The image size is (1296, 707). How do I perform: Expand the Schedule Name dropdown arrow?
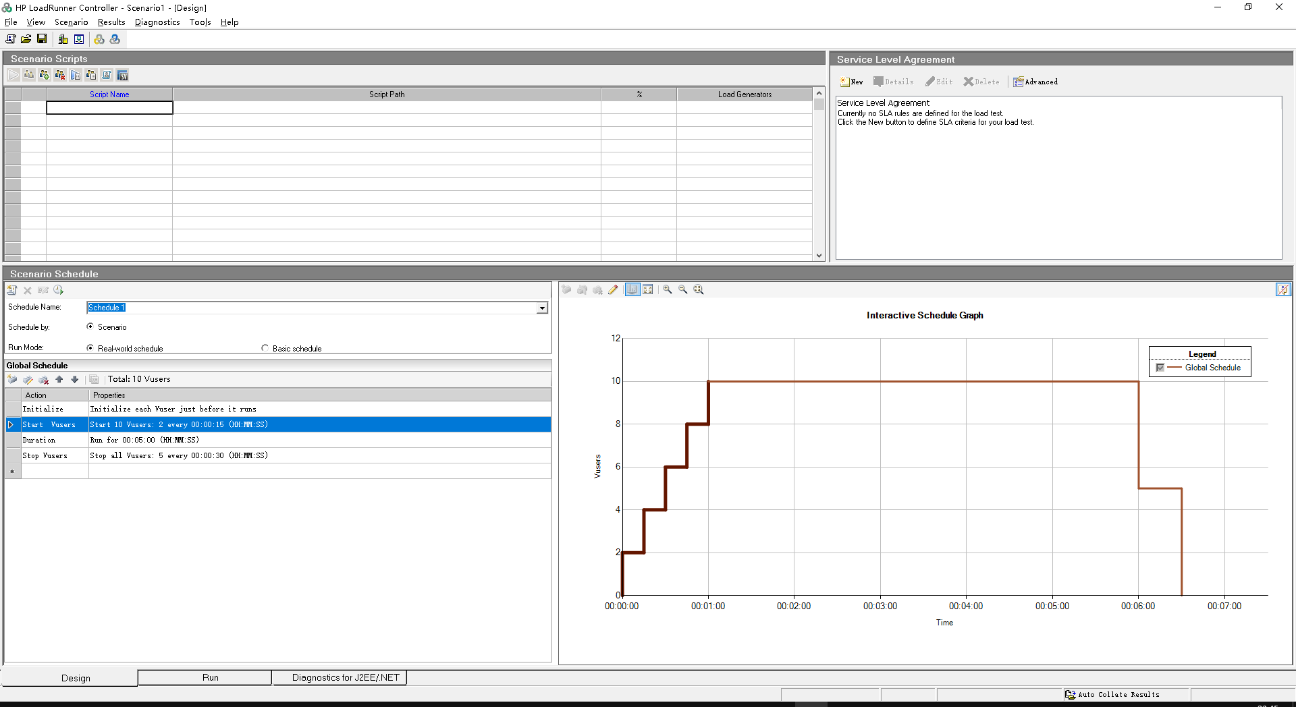[x=542, y=308]
